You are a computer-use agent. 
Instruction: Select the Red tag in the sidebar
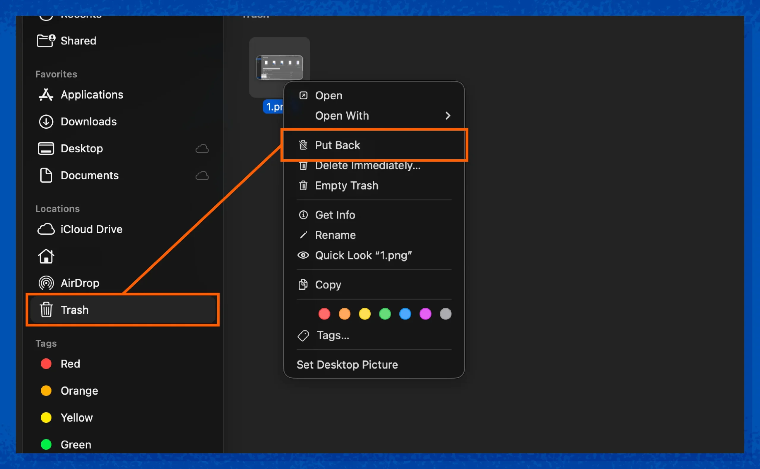pos(70,363)
